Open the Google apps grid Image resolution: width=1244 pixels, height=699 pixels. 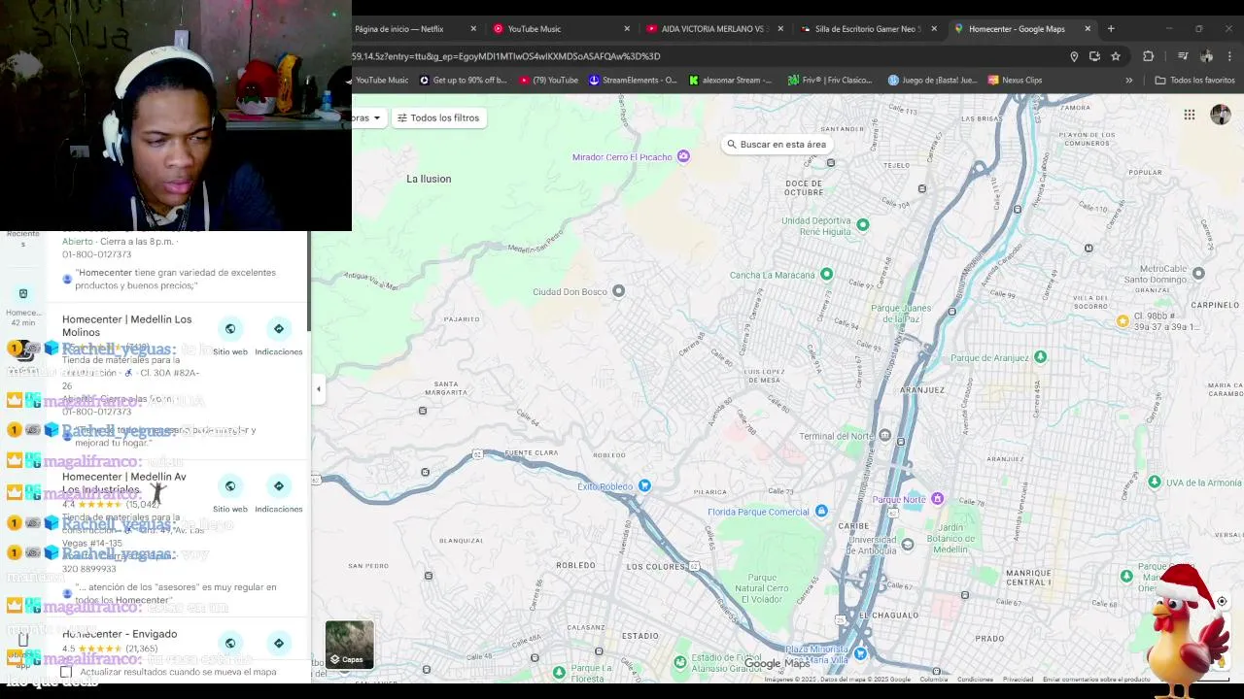(1190, 115)
